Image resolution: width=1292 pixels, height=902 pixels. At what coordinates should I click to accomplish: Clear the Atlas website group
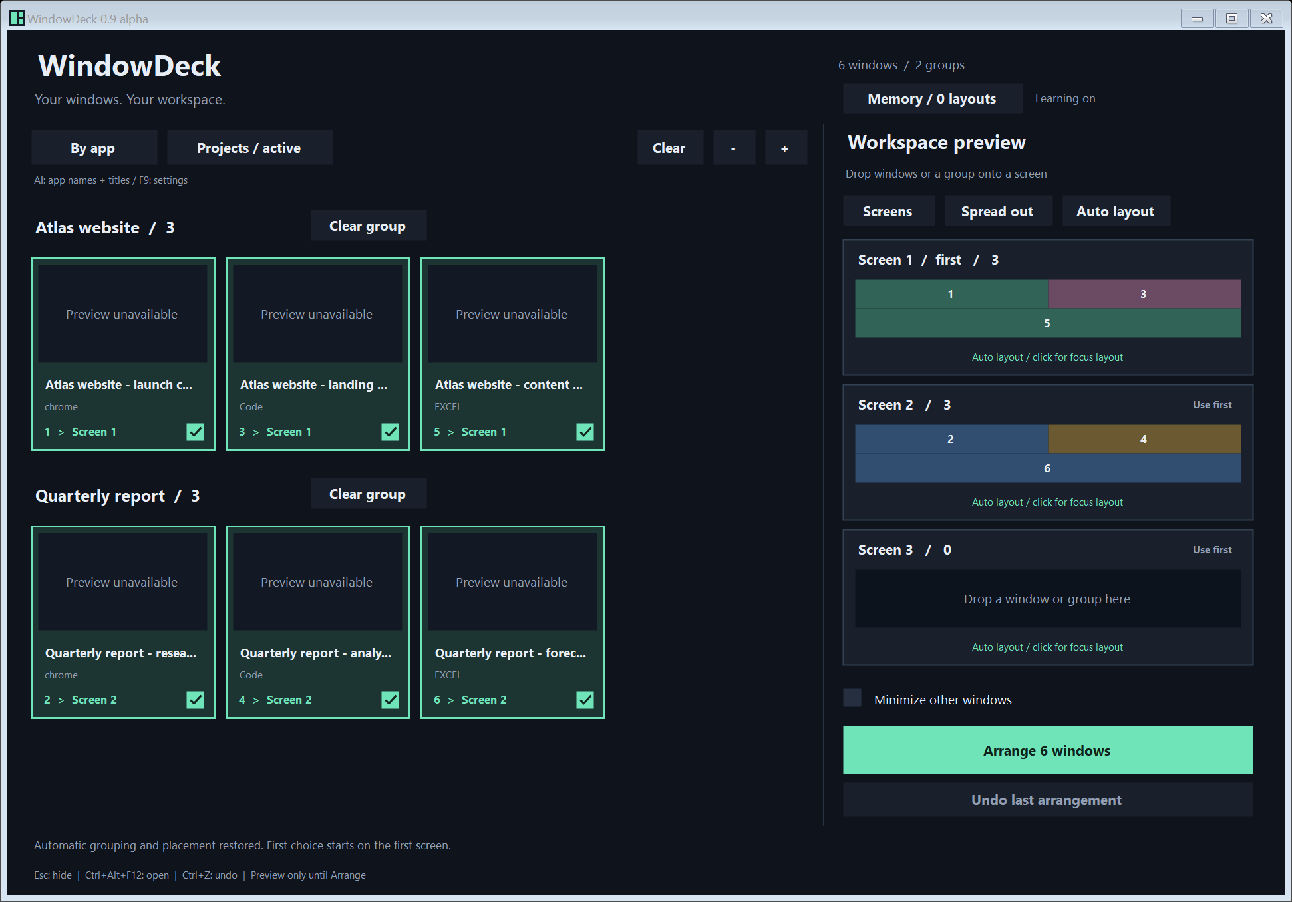click(x=368, y=225)
